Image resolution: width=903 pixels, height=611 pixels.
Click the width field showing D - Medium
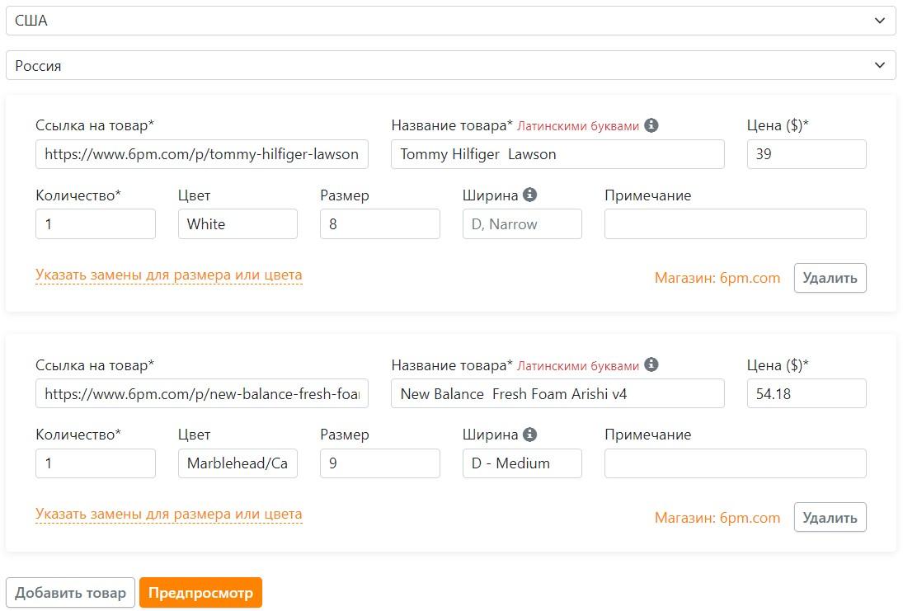tap(522, 463)
